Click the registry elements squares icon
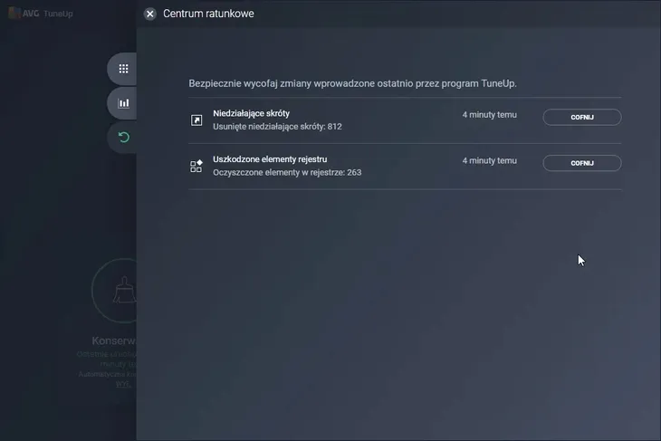 click(x=196, y=166)
